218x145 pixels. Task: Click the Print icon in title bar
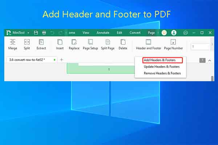click(x=44, y=33)
